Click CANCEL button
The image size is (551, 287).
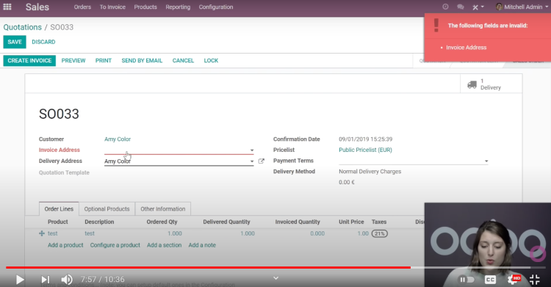point(183,60)
